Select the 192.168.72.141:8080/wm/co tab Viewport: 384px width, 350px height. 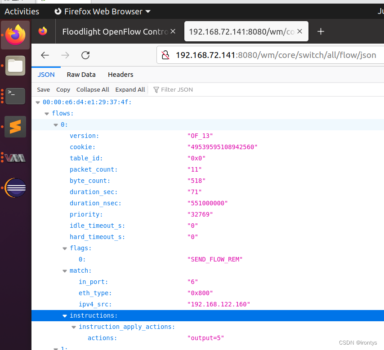(246, 31)
